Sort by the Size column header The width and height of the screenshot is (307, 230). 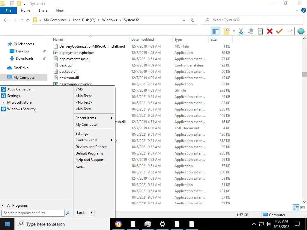click(x=213, y=40)
